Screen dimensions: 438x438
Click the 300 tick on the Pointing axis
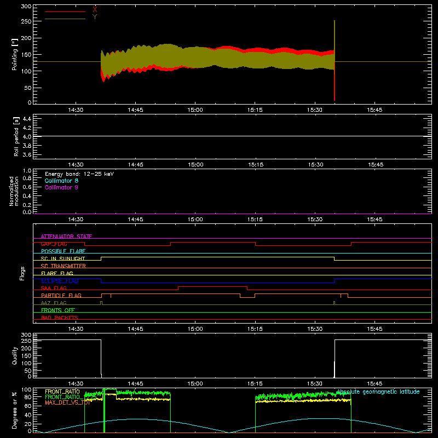[x=26, y=6]
